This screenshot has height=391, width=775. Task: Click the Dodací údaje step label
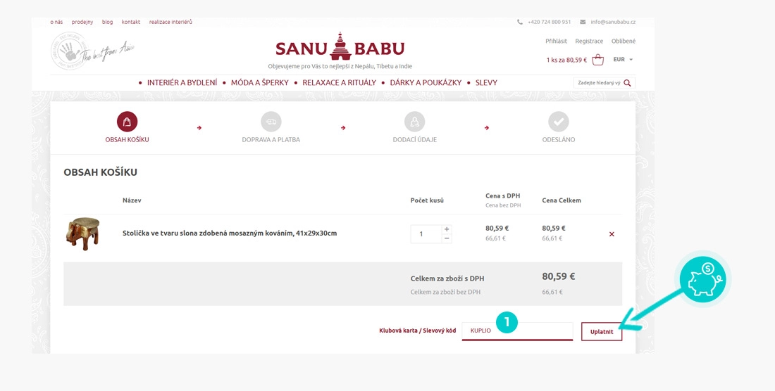tap(415, 139)
